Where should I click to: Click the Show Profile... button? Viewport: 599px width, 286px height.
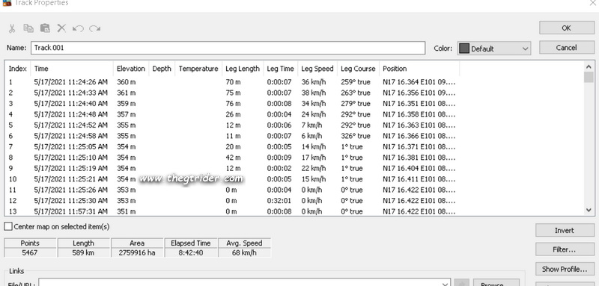pos(565,270)
